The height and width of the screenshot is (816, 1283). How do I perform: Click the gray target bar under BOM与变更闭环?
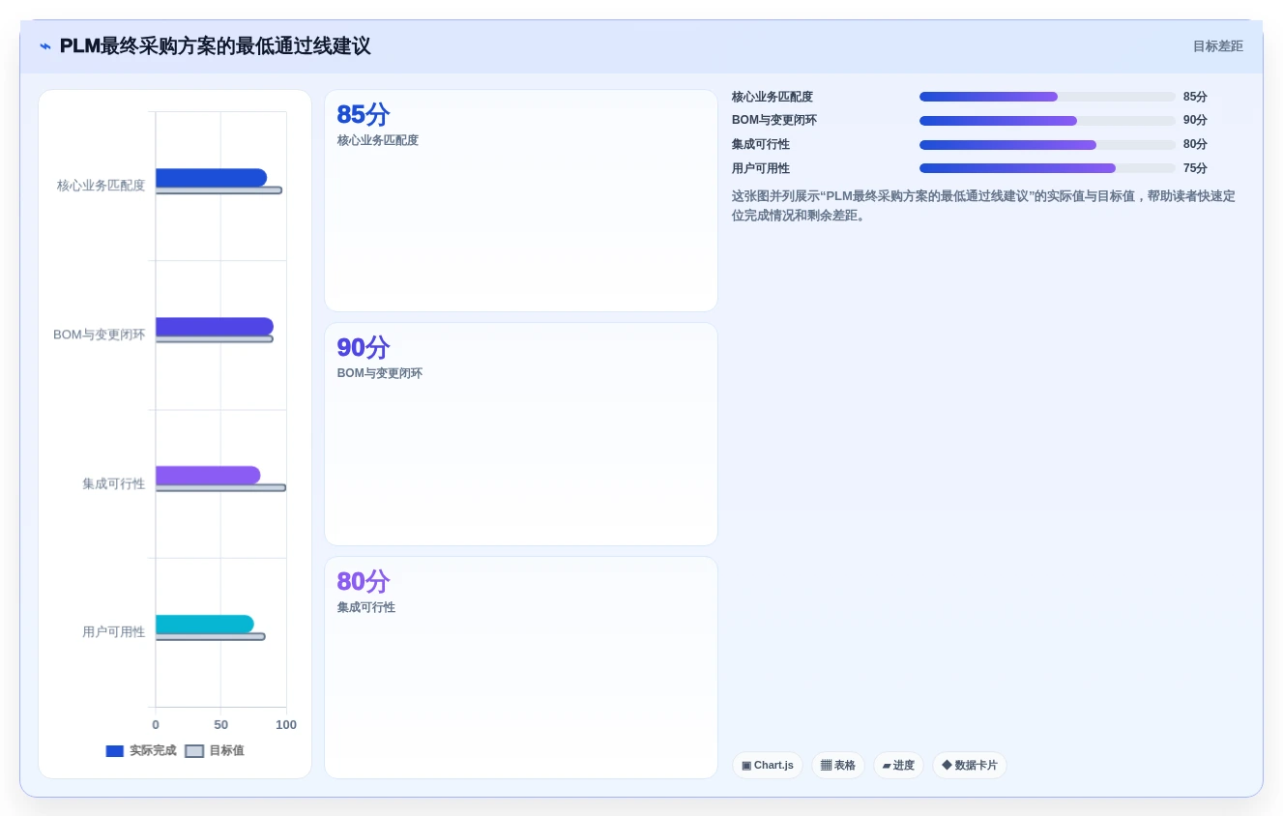click(215, 339)
